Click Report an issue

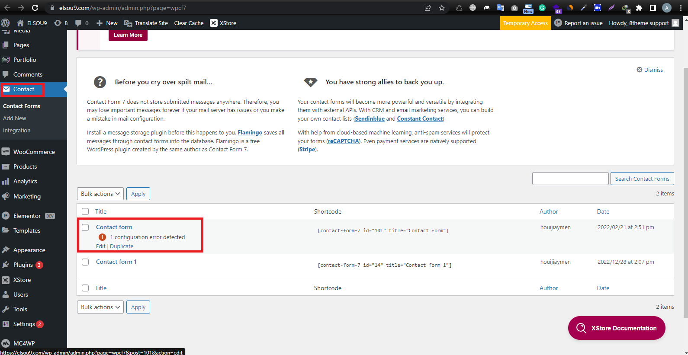tap(579, 23)
